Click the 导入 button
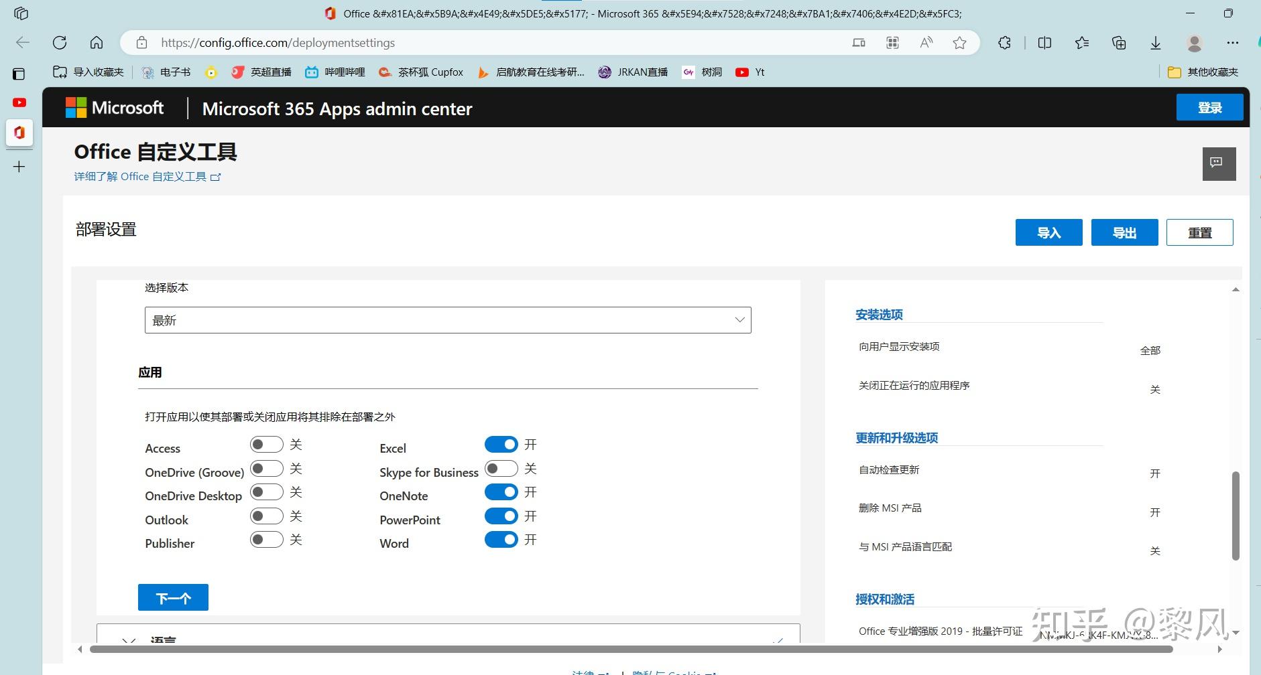The width and height of the screenshot is (1261, 675). (1048, 232)
